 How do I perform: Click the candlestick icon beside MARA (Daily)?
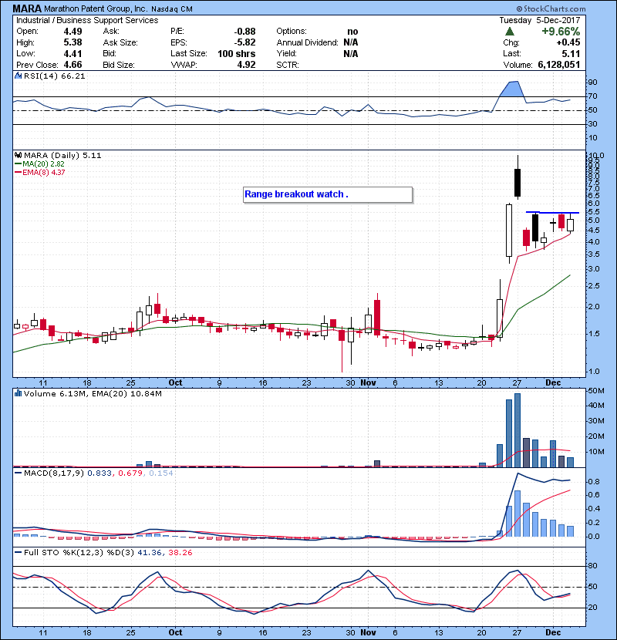point(18,155)
